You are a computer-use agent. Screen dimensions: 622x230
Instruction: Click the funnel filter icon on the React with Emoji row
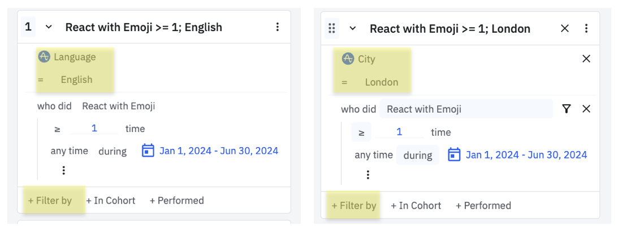pos(567,109)
